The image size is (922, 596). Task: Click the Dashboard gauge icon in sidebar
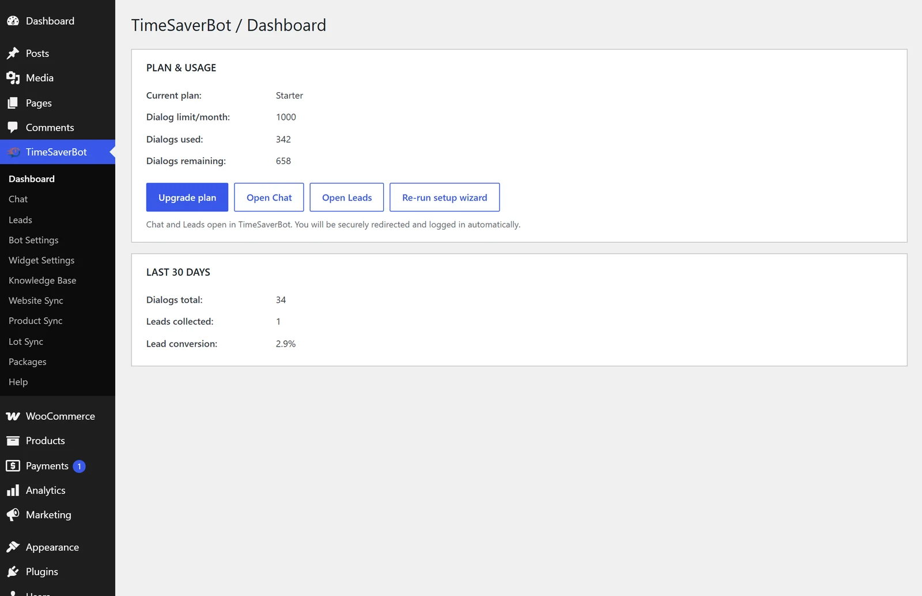tap(13, 21)
